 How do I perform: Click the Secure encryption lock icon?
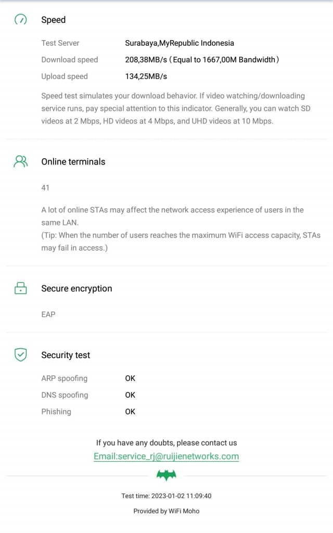point(21,288)
